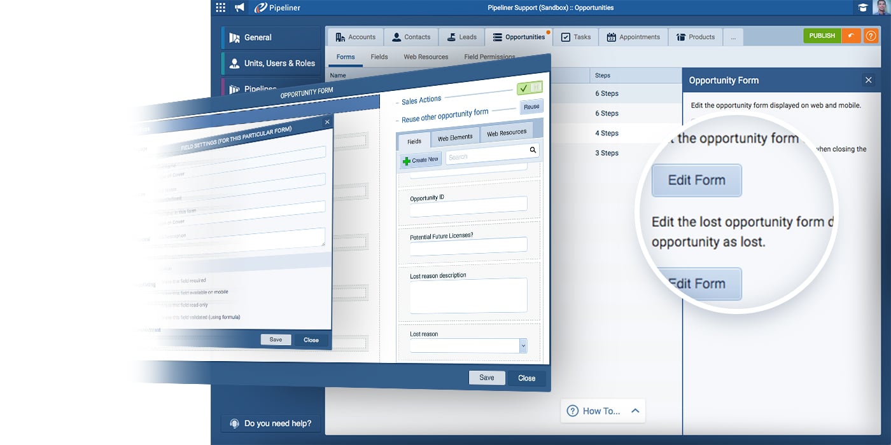This screenshot has width=891, height=445.
Task: Click the Reuse button
Action: point(531,107)
